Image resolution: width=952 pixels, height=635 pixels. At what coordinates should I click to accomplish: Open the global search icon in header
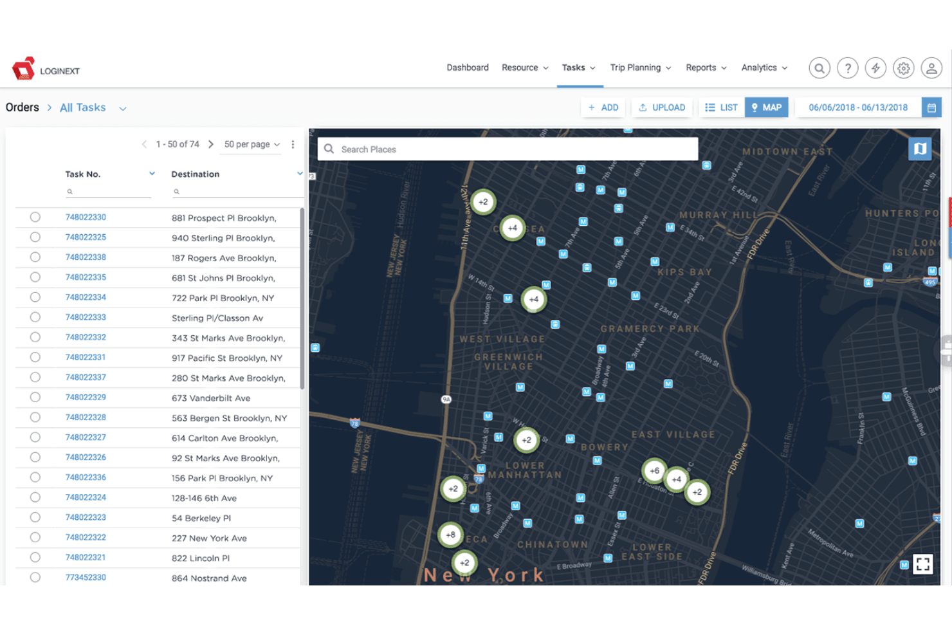click(819, 68)
